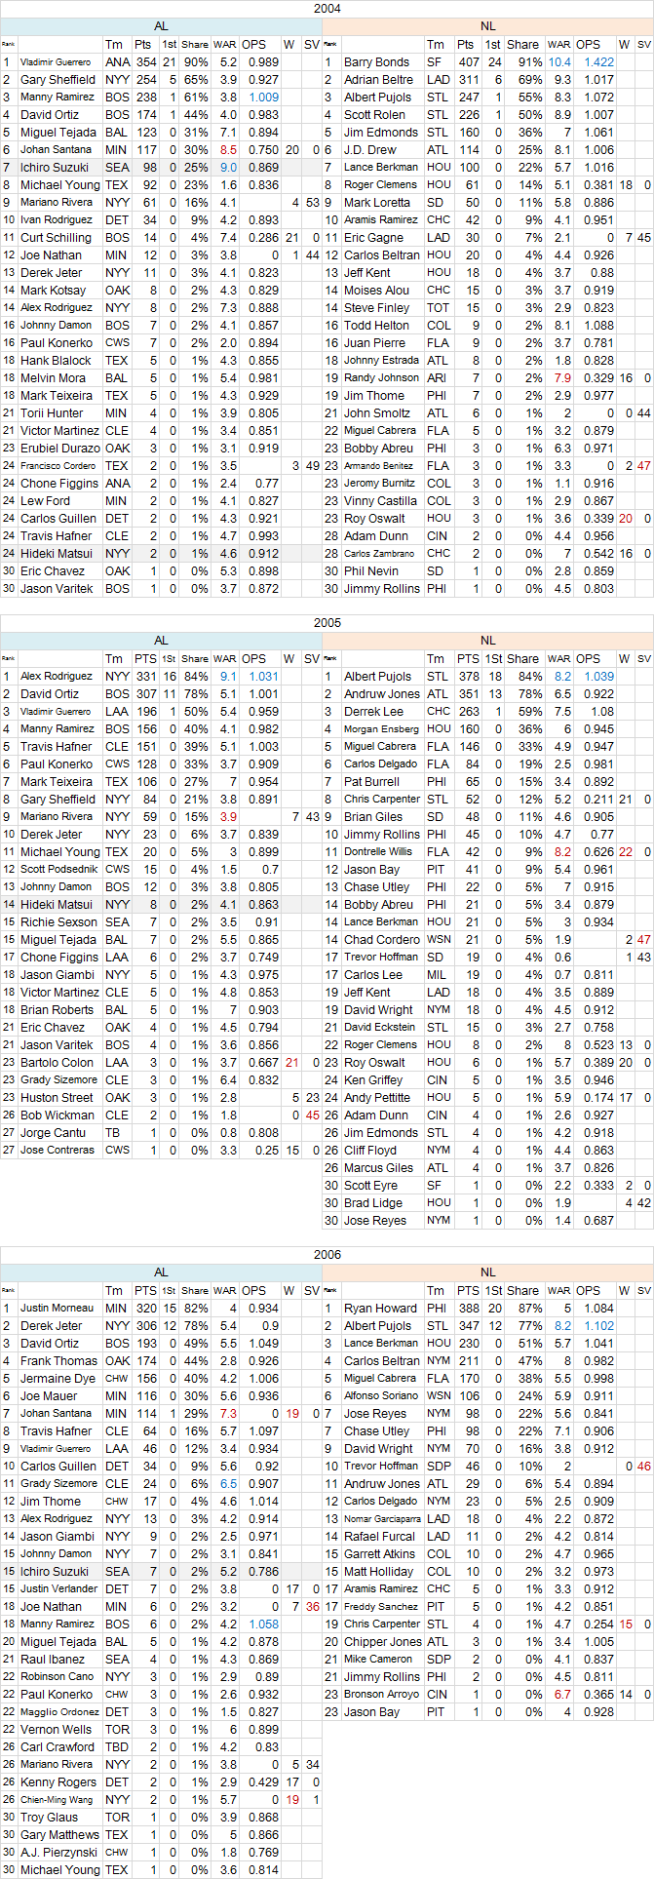The image size is (654, 1879).
Task: Click the Mike Cameron cell
Action: (x=382, y=1660)
